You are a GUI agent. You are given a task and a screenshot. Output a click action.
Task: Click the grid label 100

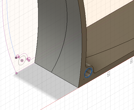(131, 61)
